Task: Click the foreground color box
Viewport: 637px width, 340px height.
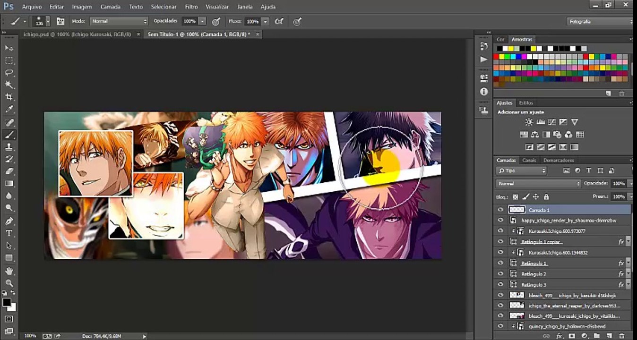Action: [x=7, y=302]
